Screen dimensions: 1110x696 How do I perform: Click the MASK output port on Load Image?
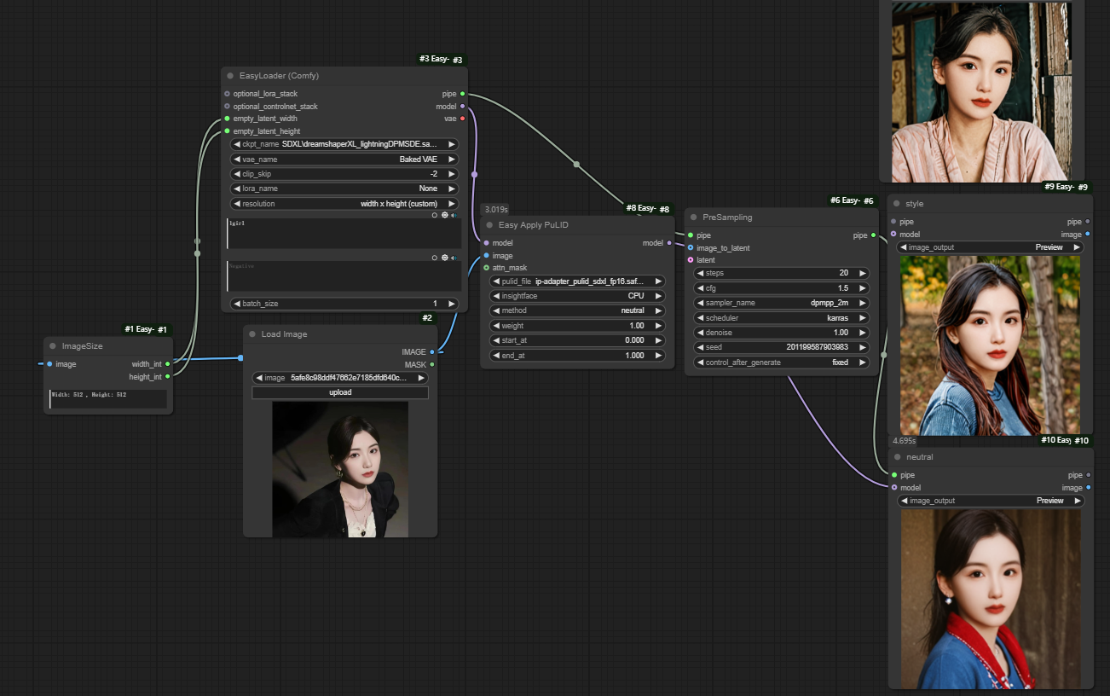point(432,364)
